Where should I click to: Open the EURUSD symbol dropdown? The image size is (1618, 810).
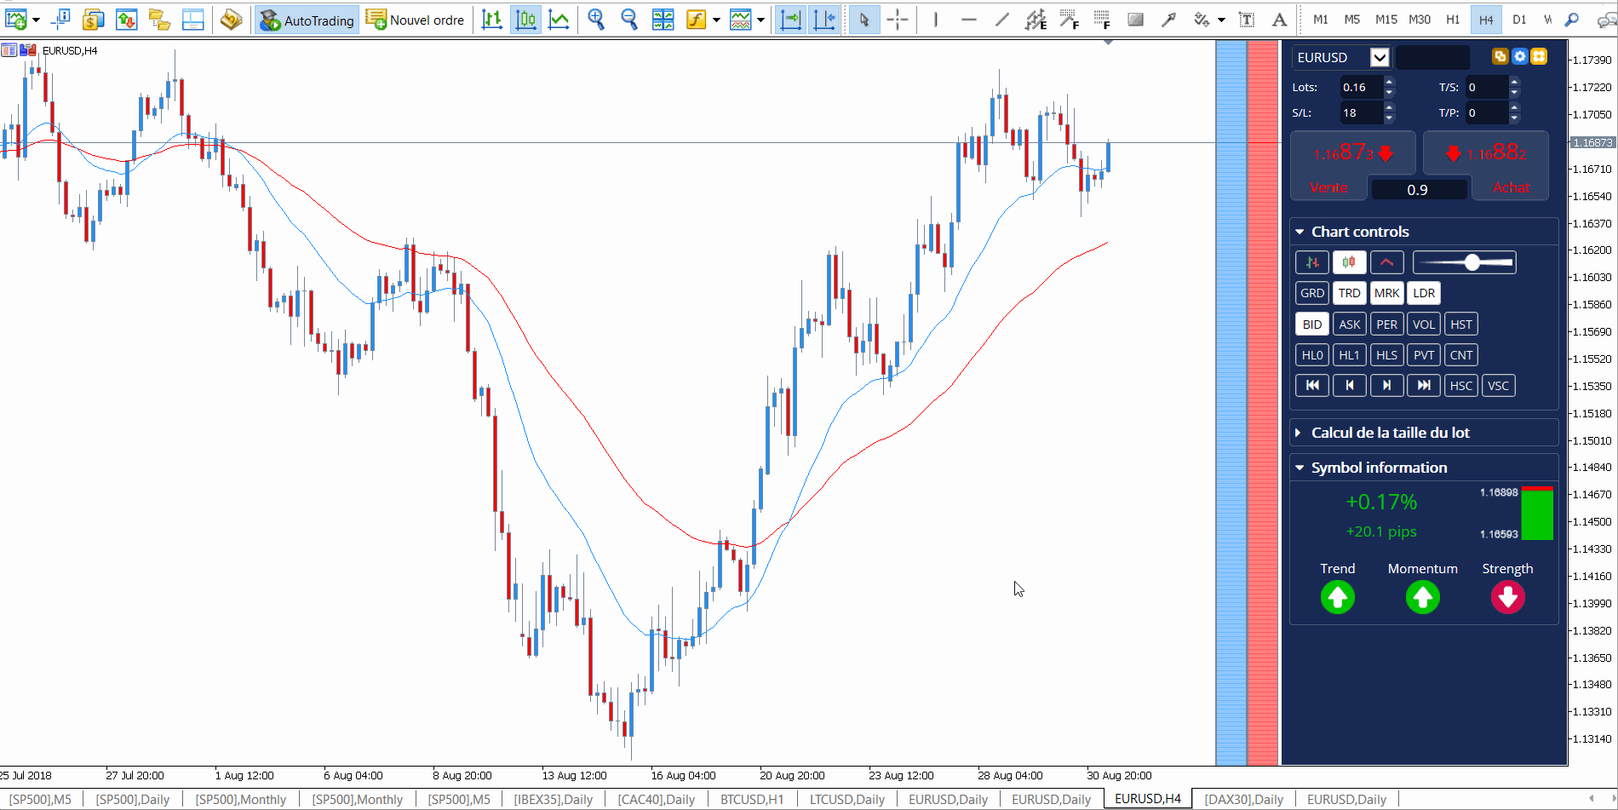tap(1380, 57)
